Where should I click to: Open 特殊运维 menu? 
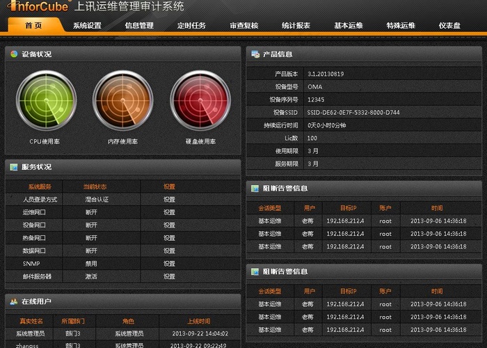tap(401, 26)
